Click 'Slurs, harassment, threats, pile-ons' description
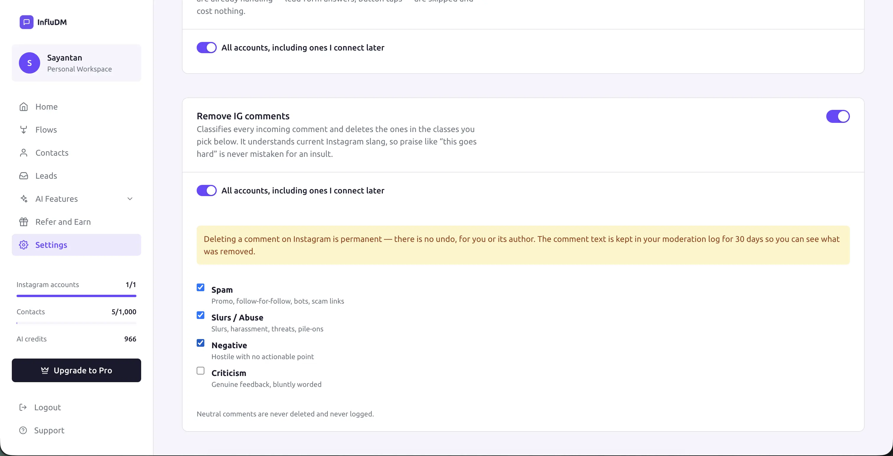Viewport: 893px width, 456px height. click(x=267, y=329)
